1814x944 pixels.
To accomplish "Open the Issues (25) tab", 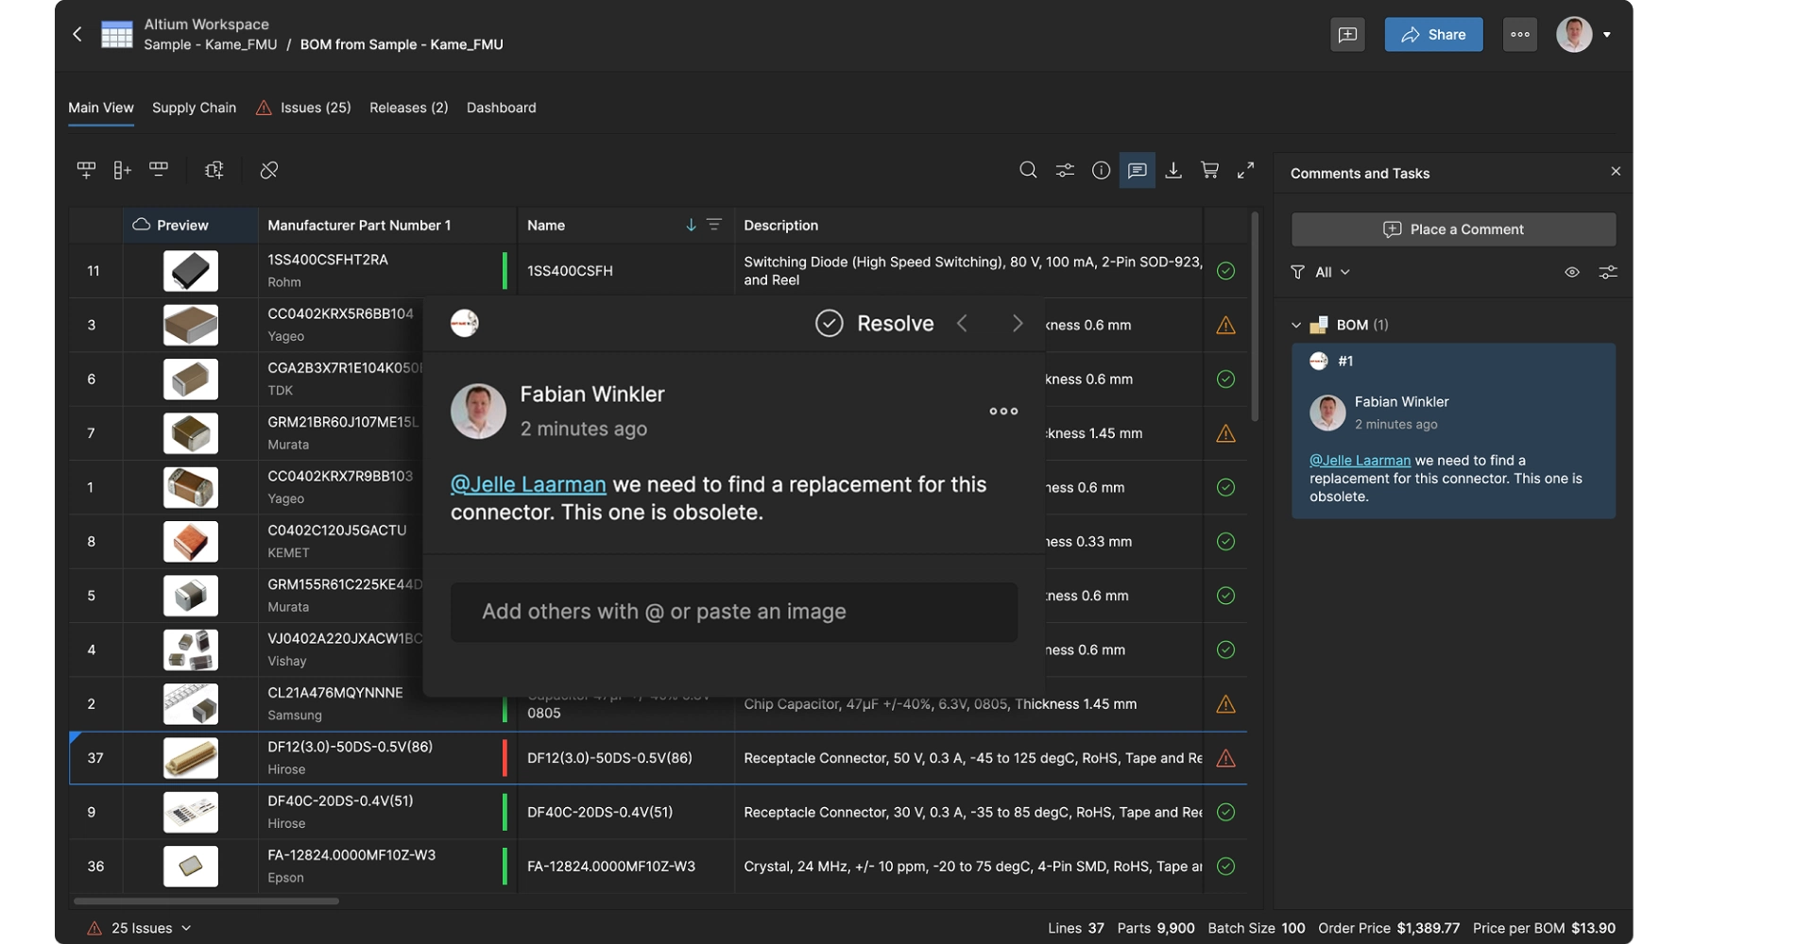I will pos(304,108).
